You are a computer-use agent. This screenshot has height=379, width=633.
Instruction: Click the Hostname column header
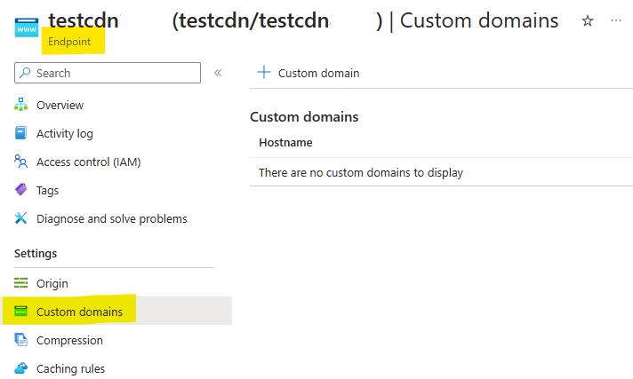coord(285,143)
